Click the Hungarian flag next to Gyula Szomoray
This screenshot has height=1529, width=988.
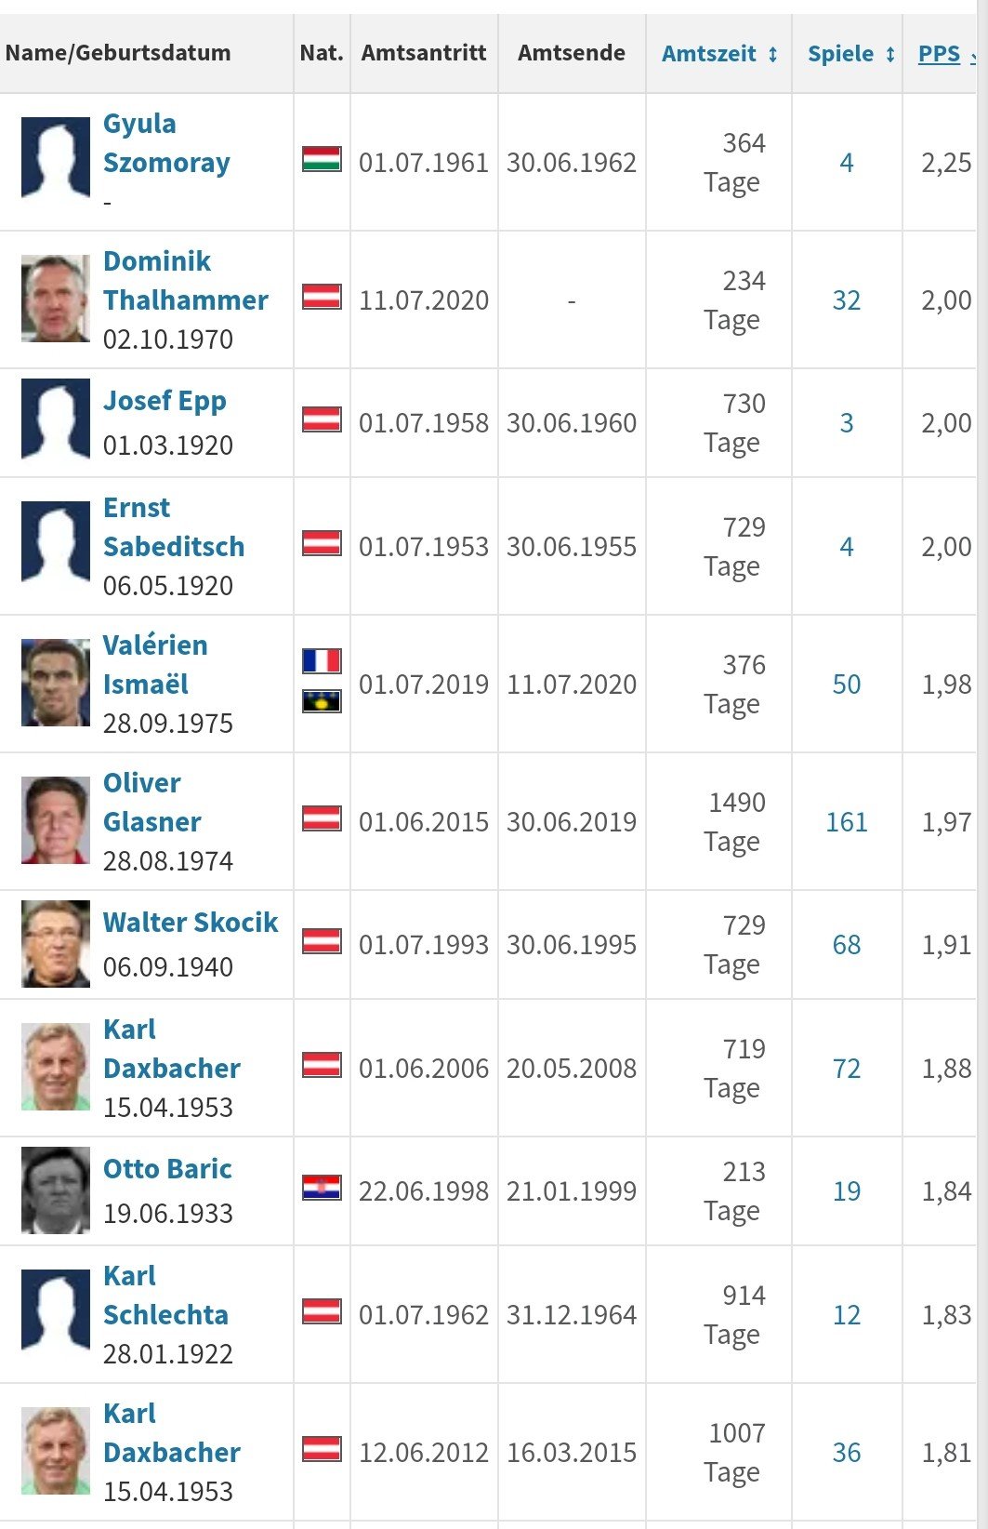[322, 159]
